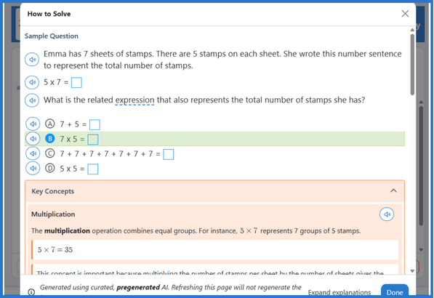Collapse the Key Concepts section chevron
Screen dimensions: 434x298
[x=393, y=190]
